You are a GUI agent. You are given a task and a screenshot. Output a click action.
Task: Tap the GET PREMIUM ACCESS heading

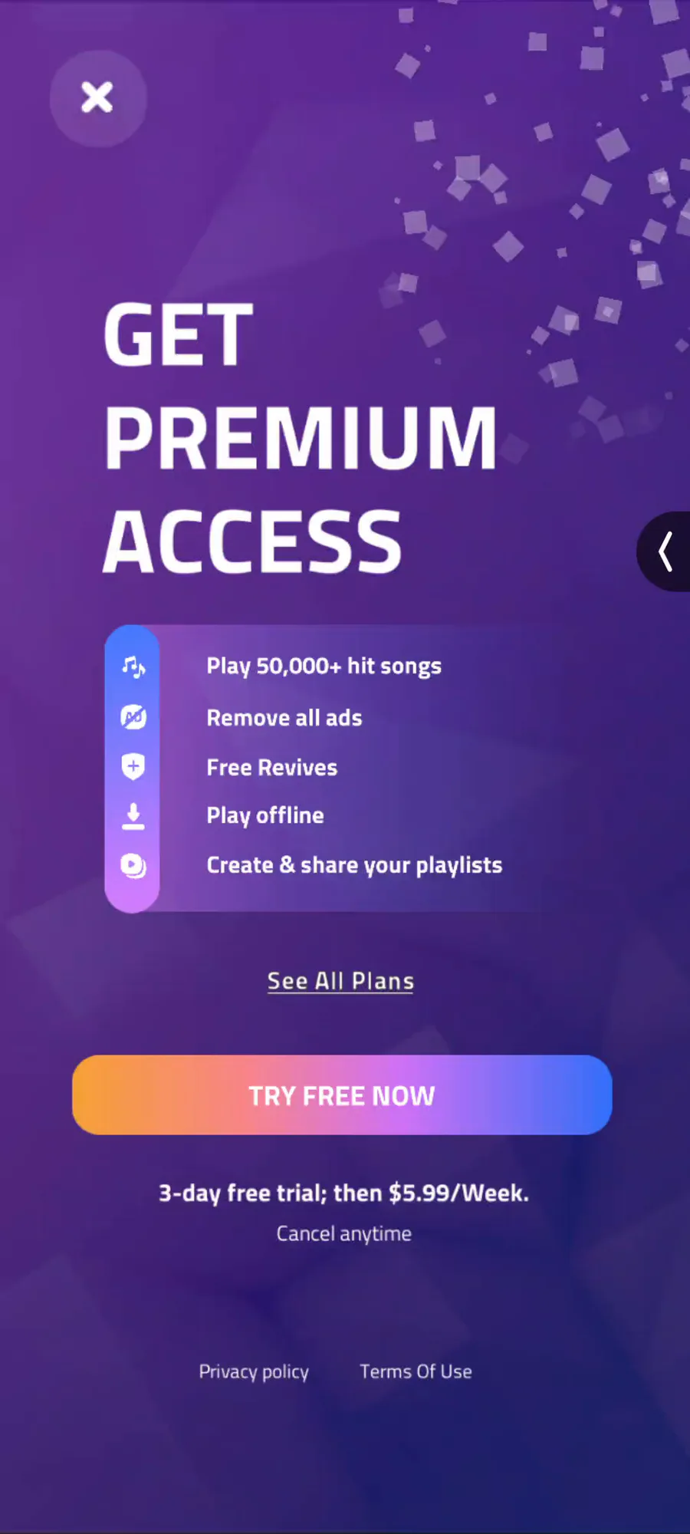[301, 437]
